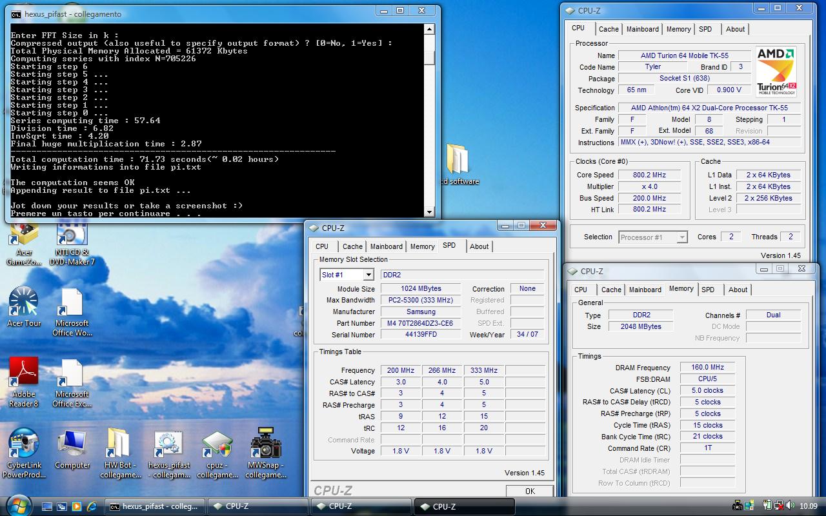Click the Code Name value Tyler
The width and height of the screenshot is (826, 516).
653,66
